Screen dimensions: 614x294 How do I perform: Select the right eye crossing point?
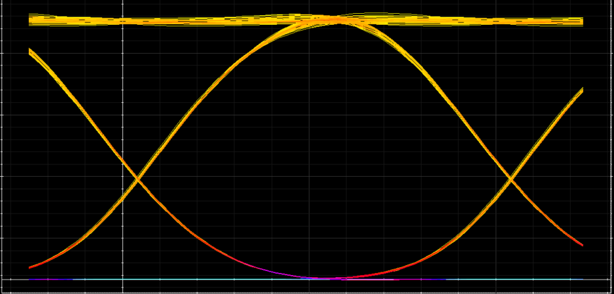tap(511, 179)
